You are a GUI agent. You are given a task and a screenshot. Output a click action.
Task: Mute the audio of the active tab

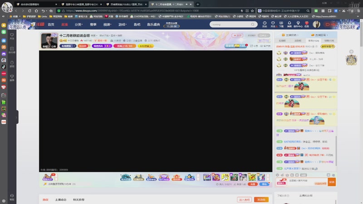186,4
